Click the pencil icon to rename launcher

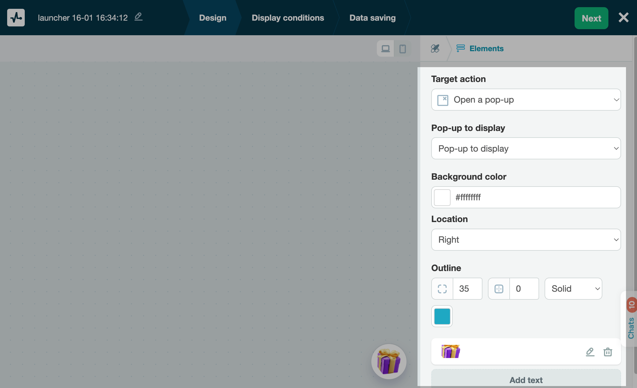pos(138,17)
